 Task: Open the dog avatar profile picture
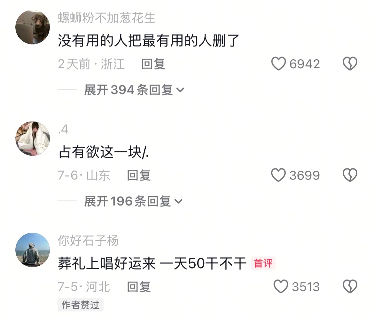point(33,27)
